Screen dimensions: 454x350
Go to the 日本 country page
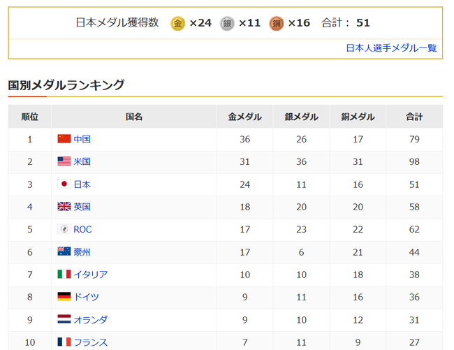tap(82, 184)
